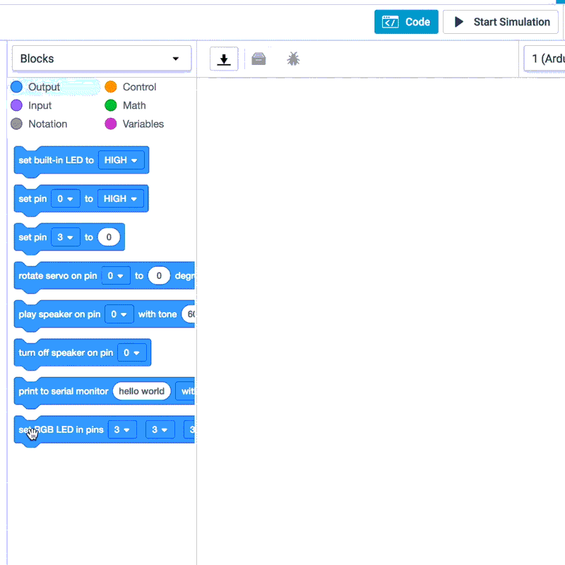Click the tone value field on speaker block

189,314
